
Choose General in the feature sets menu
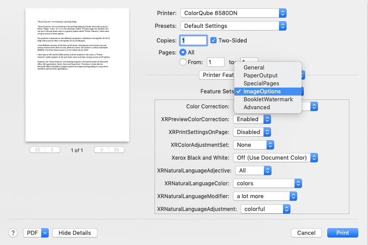[268, 68]
